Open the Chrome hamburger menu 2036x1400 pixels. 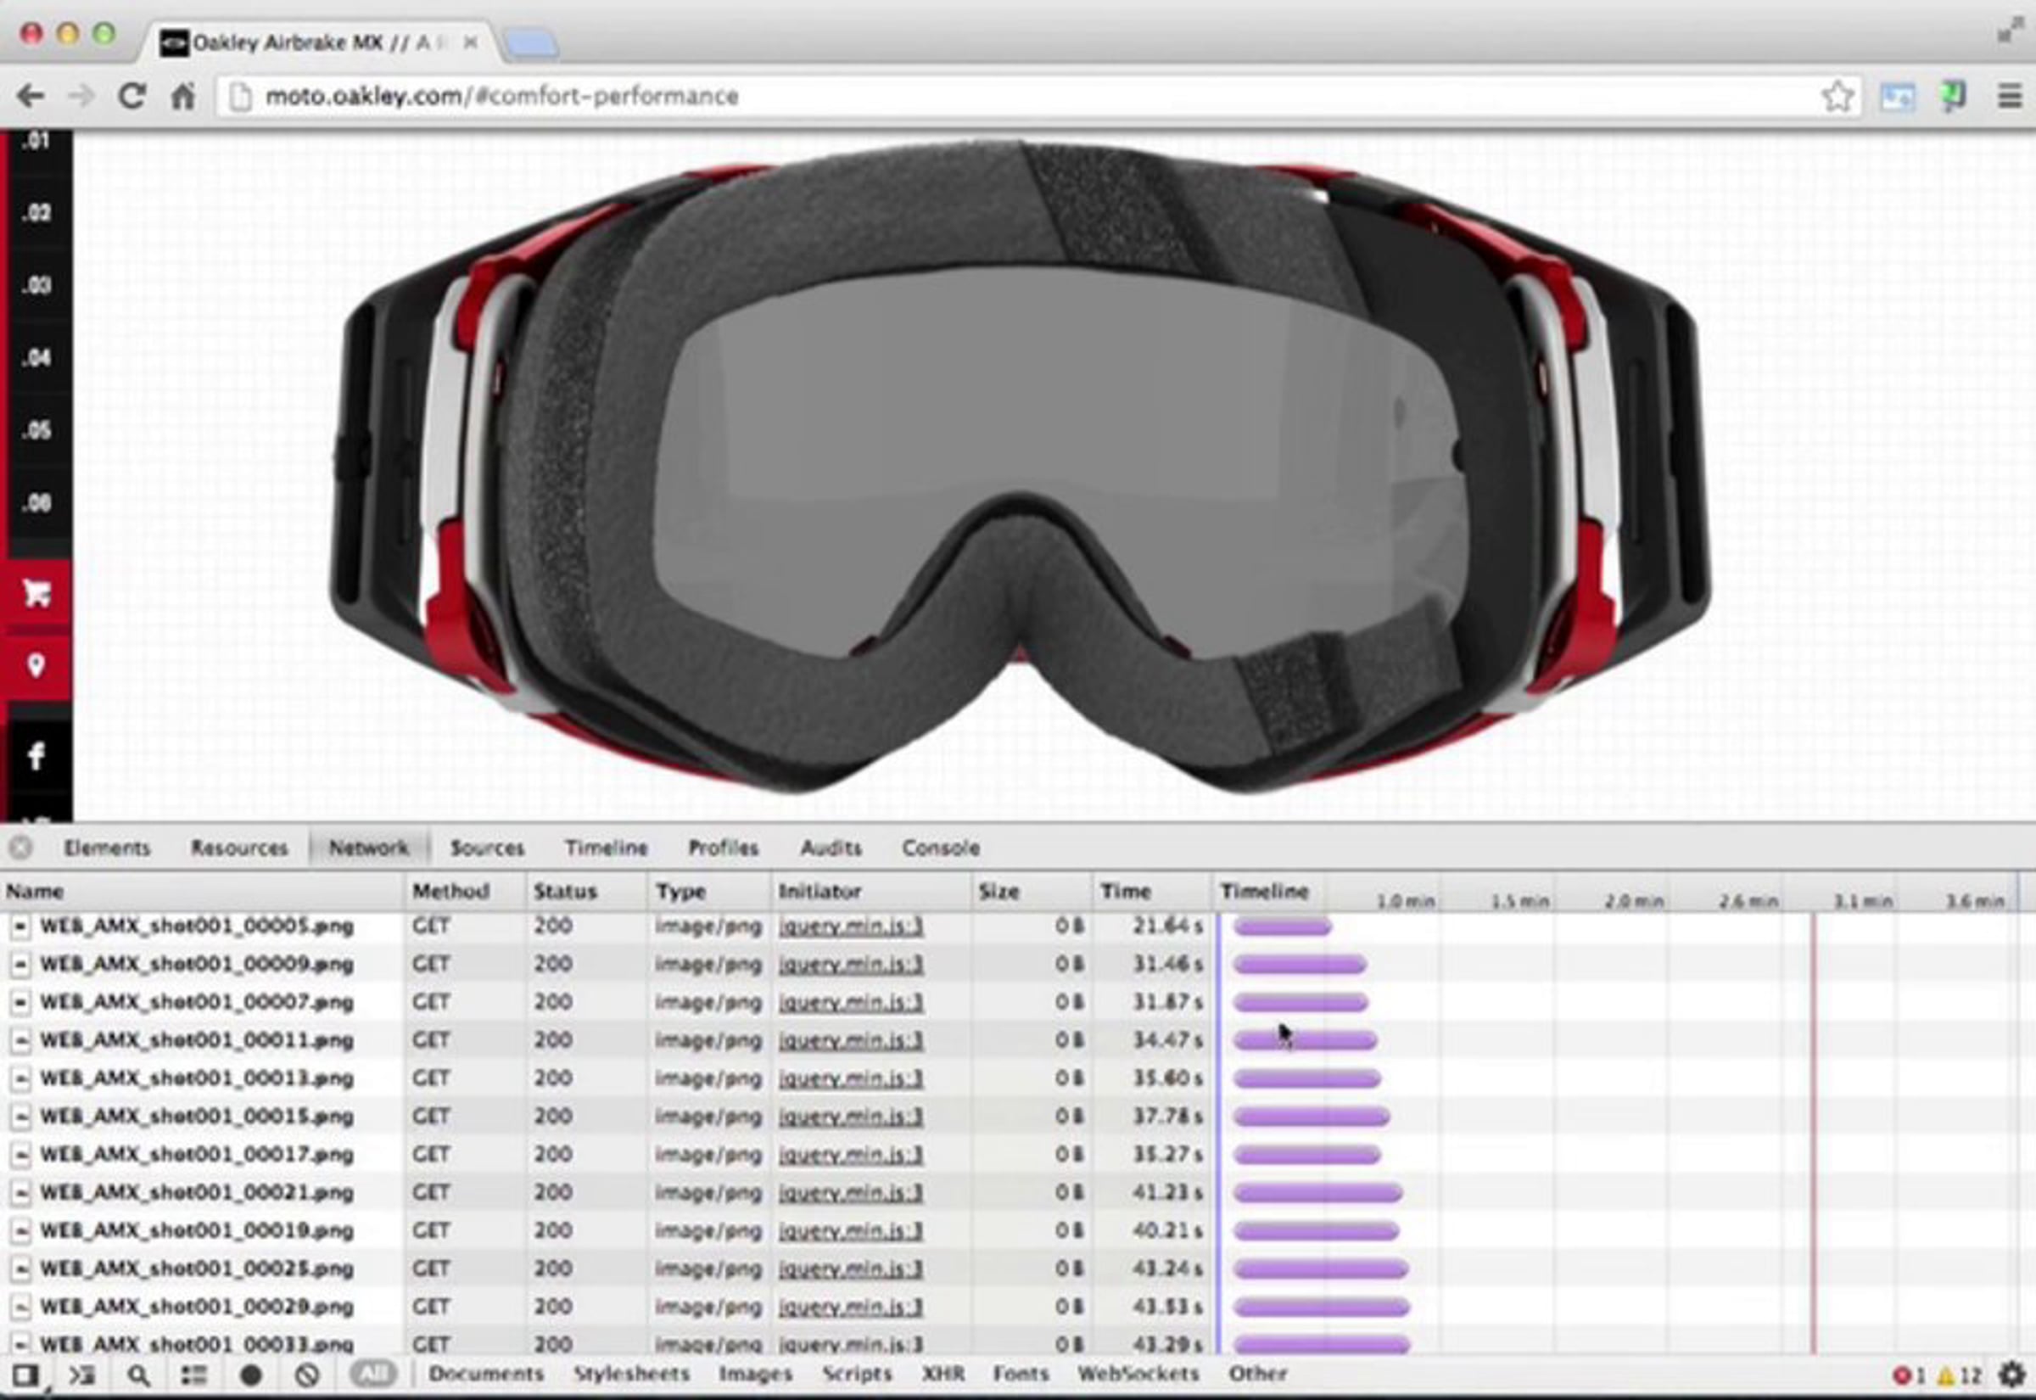2010,96
